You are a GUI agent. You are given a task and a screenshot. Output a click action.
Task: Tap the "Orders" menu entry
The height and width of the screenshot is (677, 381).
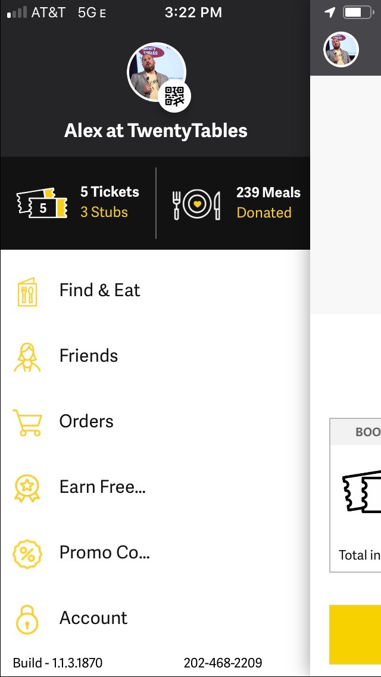[x=86, y=421]
